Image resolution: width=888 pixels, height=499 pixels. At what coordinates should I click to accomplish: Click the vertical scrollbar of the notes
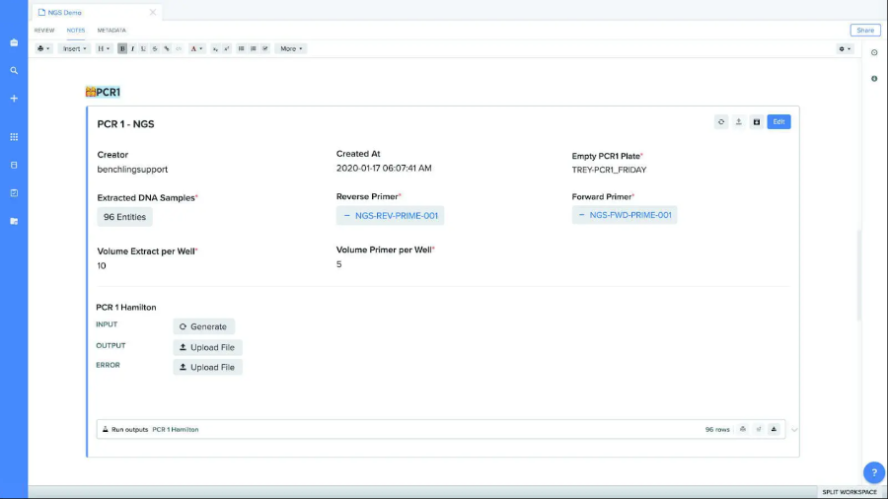pos(859,275)
